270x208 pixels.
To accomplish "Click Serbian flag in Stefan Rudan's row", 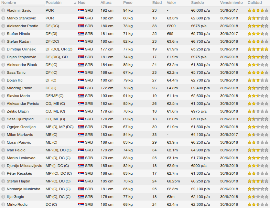I will pyautogui.click(x=81, y=41).
